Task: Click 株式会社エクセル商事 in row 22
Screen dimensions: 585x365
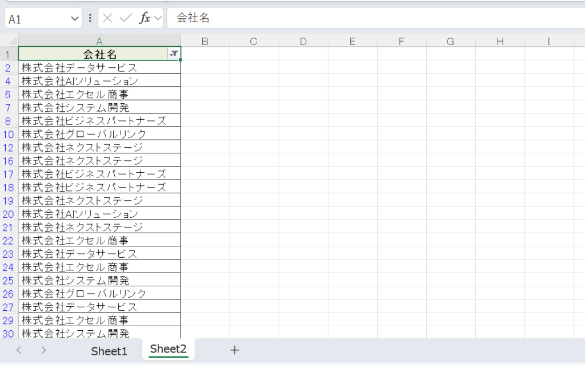Action: [99, 240]
